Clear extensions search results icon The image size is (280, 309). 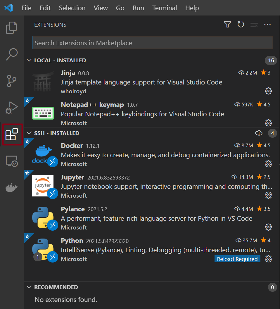(x=254, y=25)
